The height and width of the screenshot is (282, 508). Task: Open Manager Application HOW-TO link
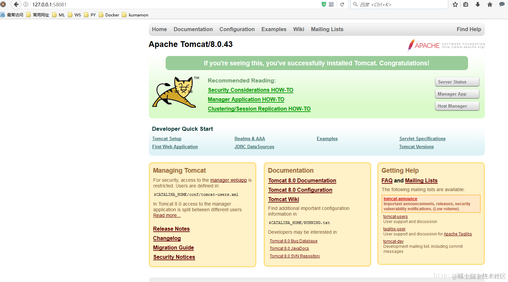tap(246, 99)
